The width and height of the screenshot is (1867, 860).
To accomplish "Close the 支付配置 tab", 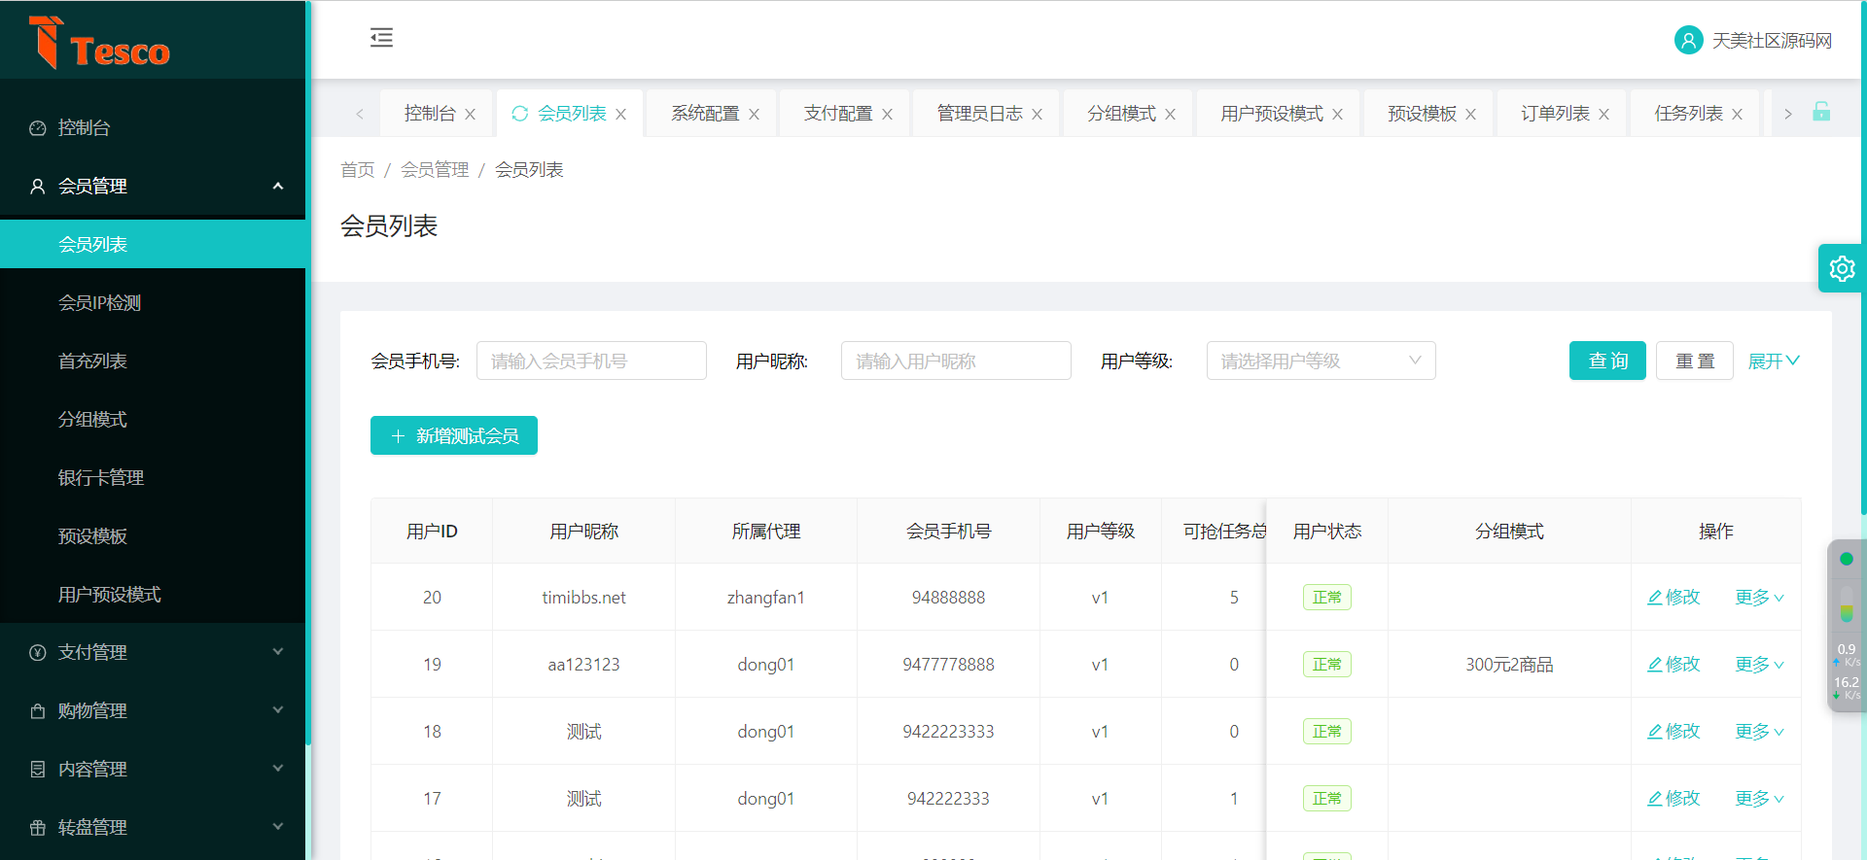I will click(887, 115).
